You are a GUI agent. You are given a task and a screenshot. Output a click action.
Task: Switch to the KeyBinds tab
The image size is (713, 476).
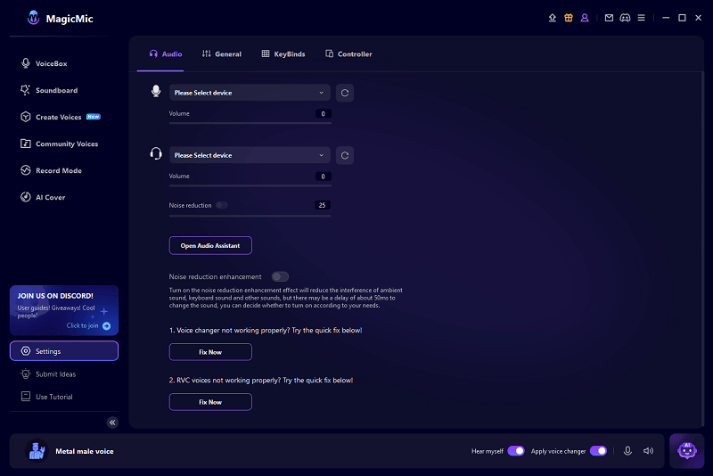pos(283,54)
